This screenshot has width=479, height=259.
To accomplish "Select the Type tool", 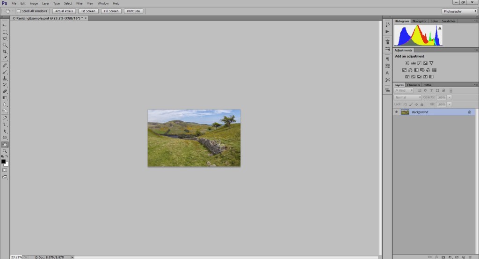I will (5, 125).
